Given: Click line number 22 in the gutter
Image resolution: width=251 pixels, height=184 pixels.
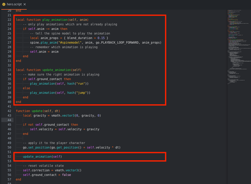Looking at the screenshot, I should point(9,20).
